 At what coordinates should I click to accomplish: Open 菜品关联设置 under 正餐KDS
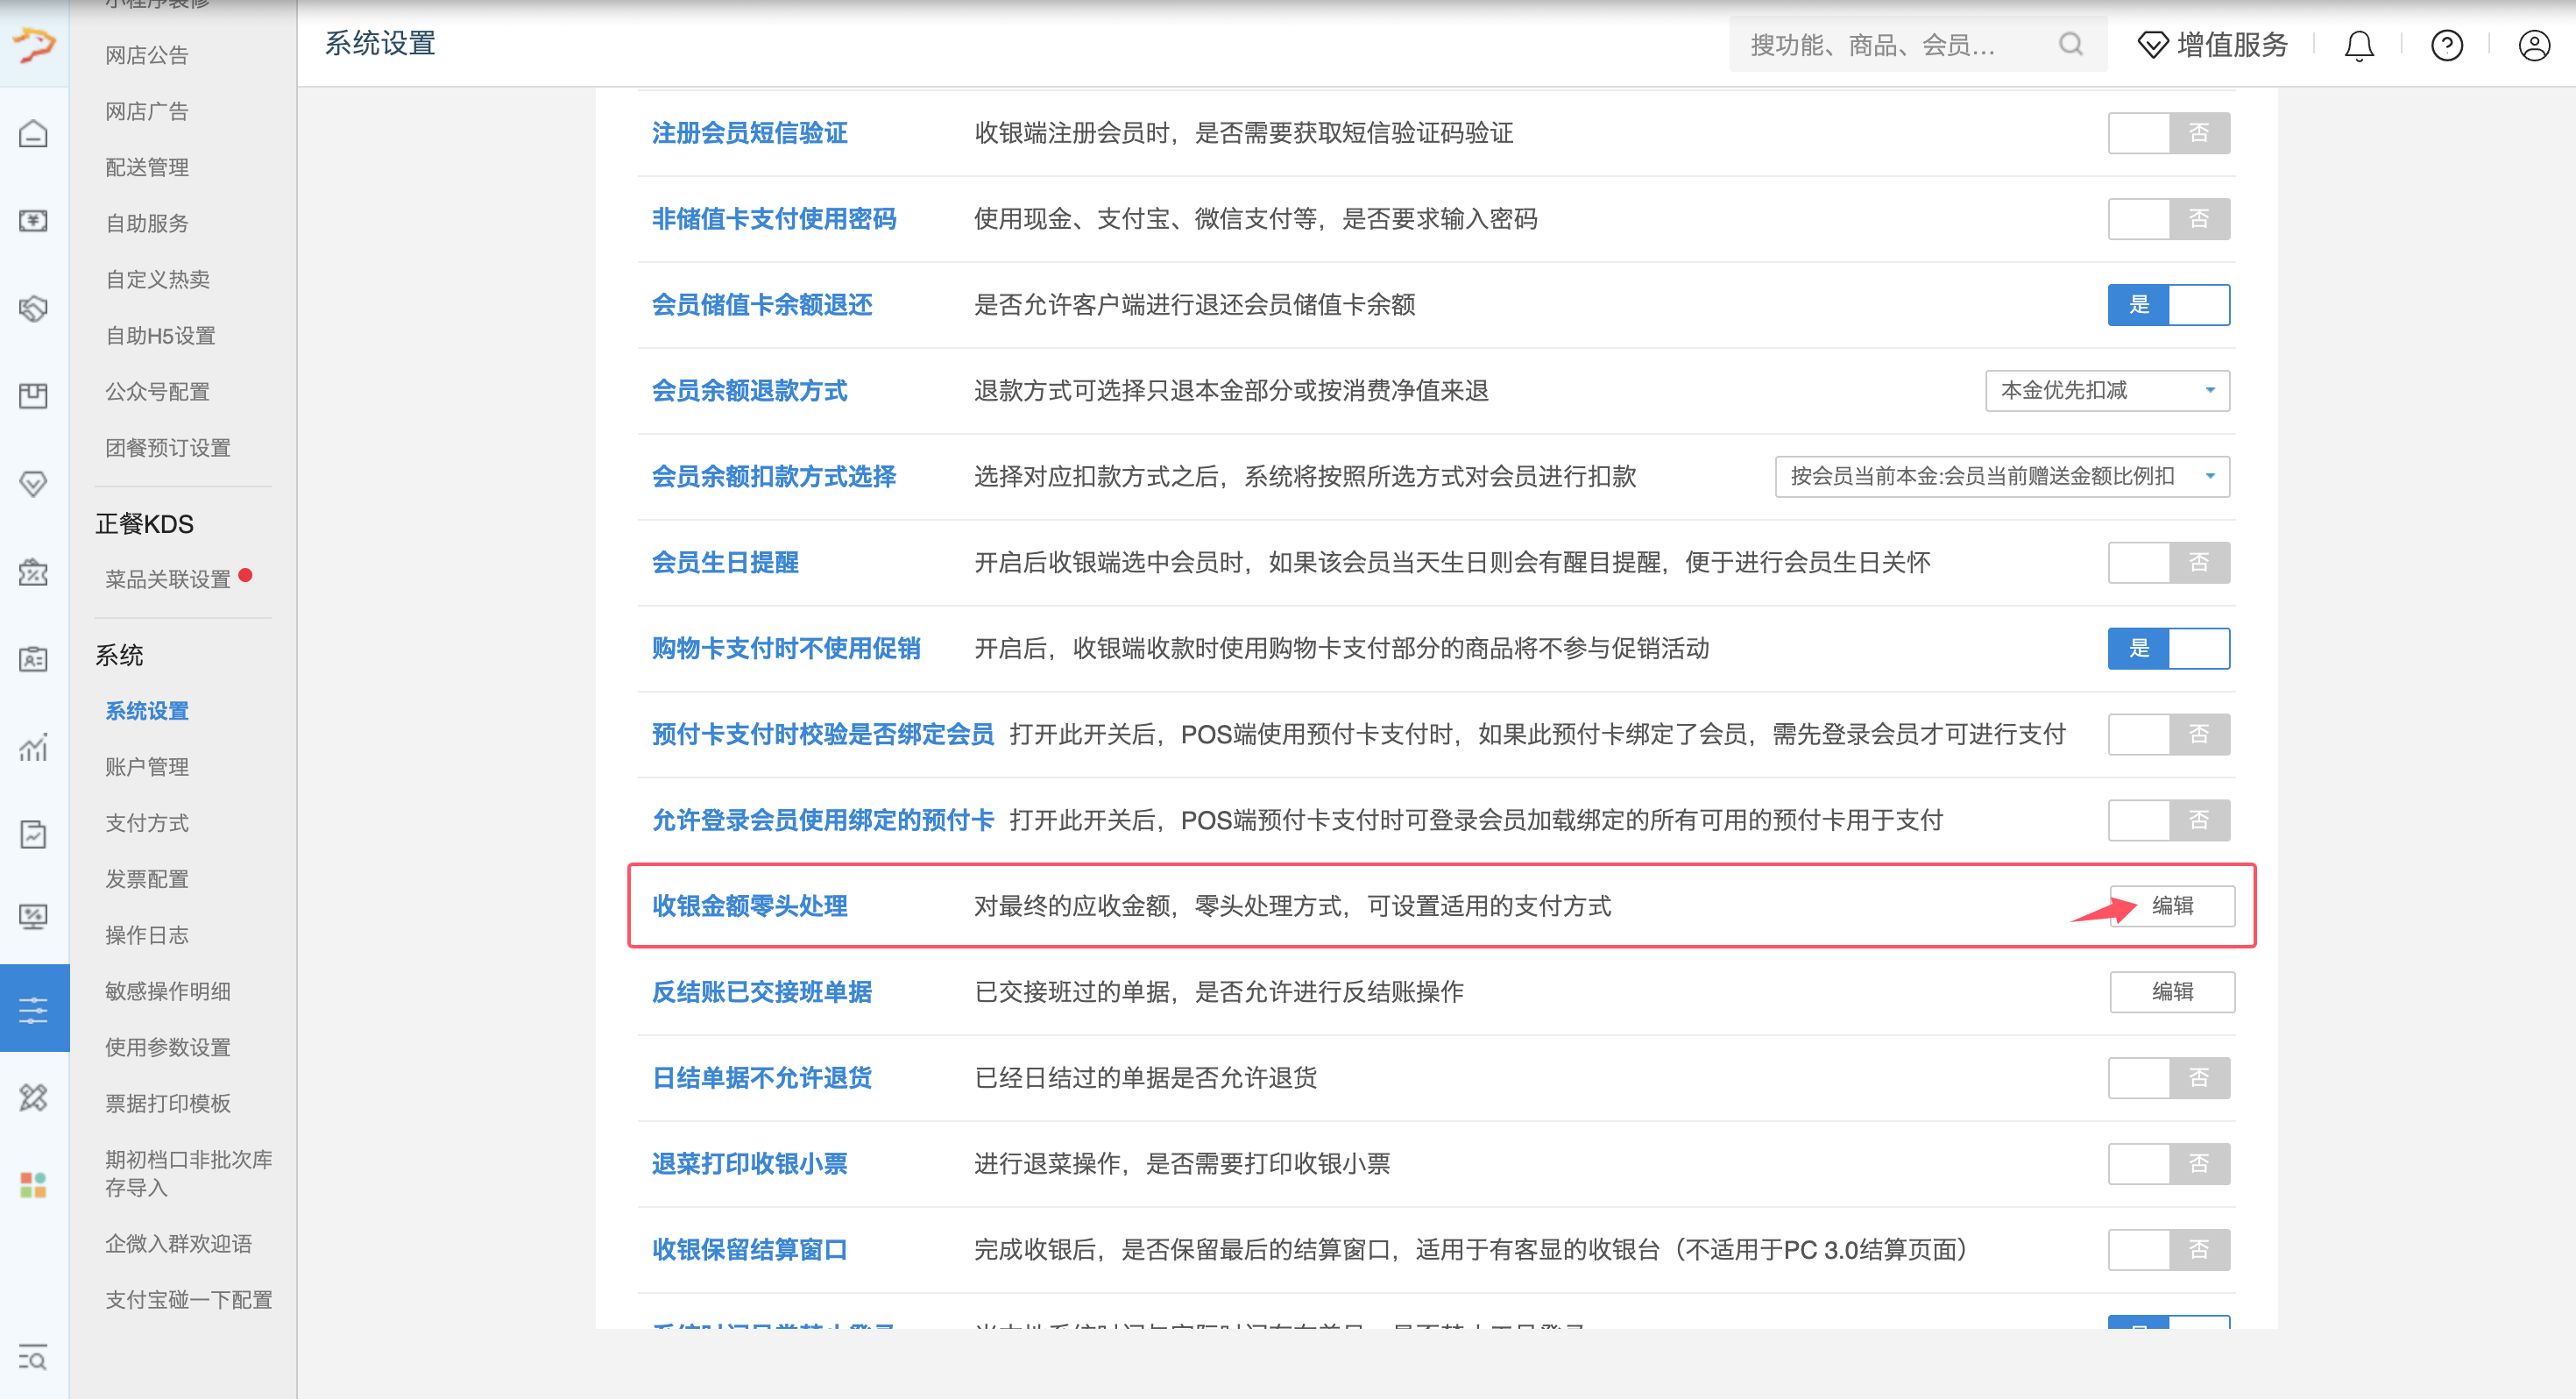click(168, 579)
